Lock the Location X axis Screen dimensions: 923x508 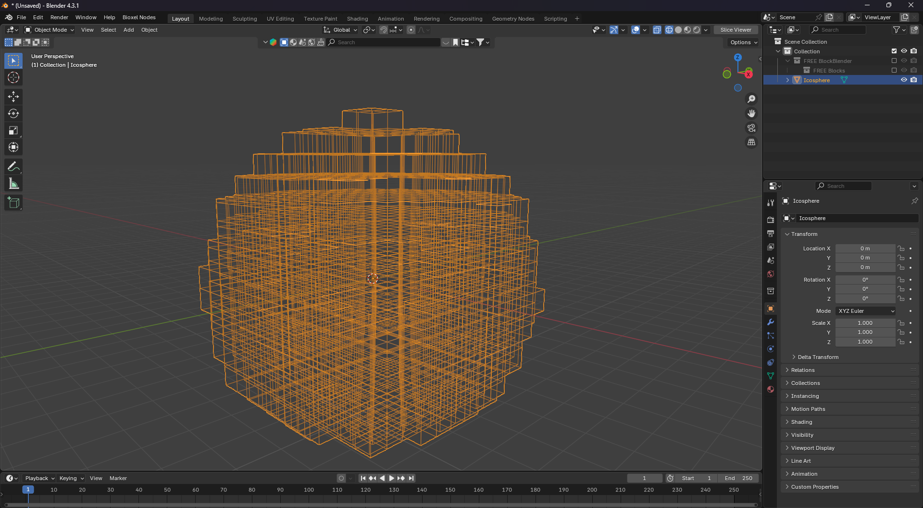[x=901, y=248]
